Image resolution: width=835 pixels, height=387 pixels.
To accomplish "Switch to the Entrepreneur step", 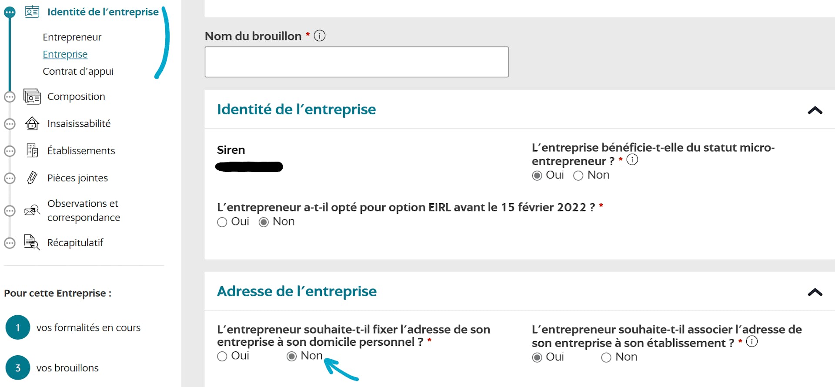I will [72, 37].
